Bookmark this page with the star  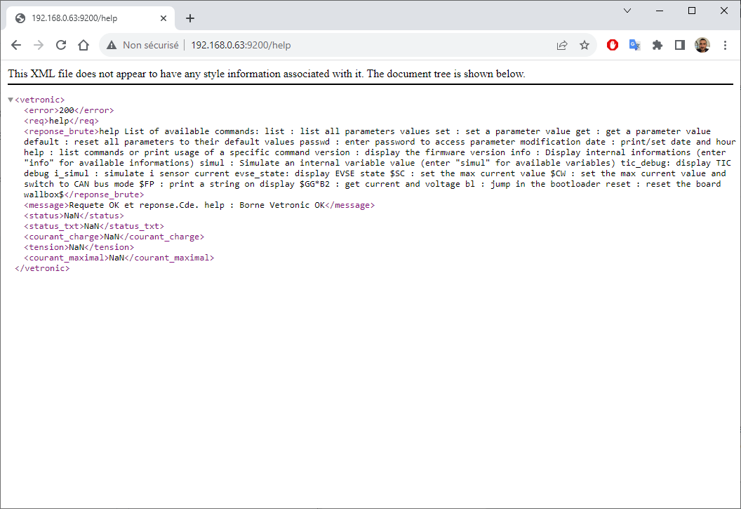[x=585, y=45]
